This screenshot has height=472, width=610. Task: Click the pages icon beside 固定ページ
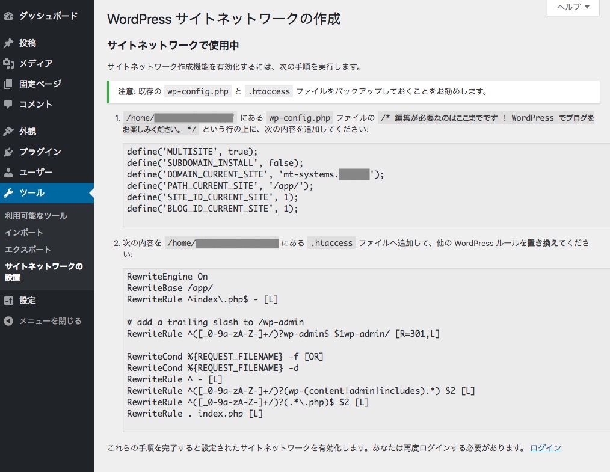point(8,84)
